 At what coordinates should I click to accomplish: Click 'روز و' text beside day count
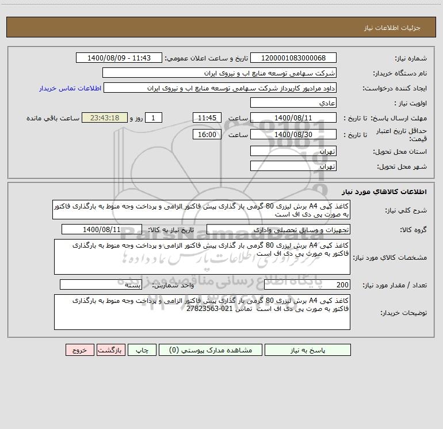tap(136, 118)
